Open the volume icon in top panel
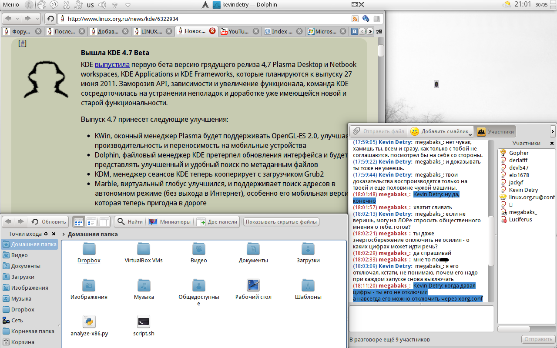The image size is (557, 348). click(102, 5)
